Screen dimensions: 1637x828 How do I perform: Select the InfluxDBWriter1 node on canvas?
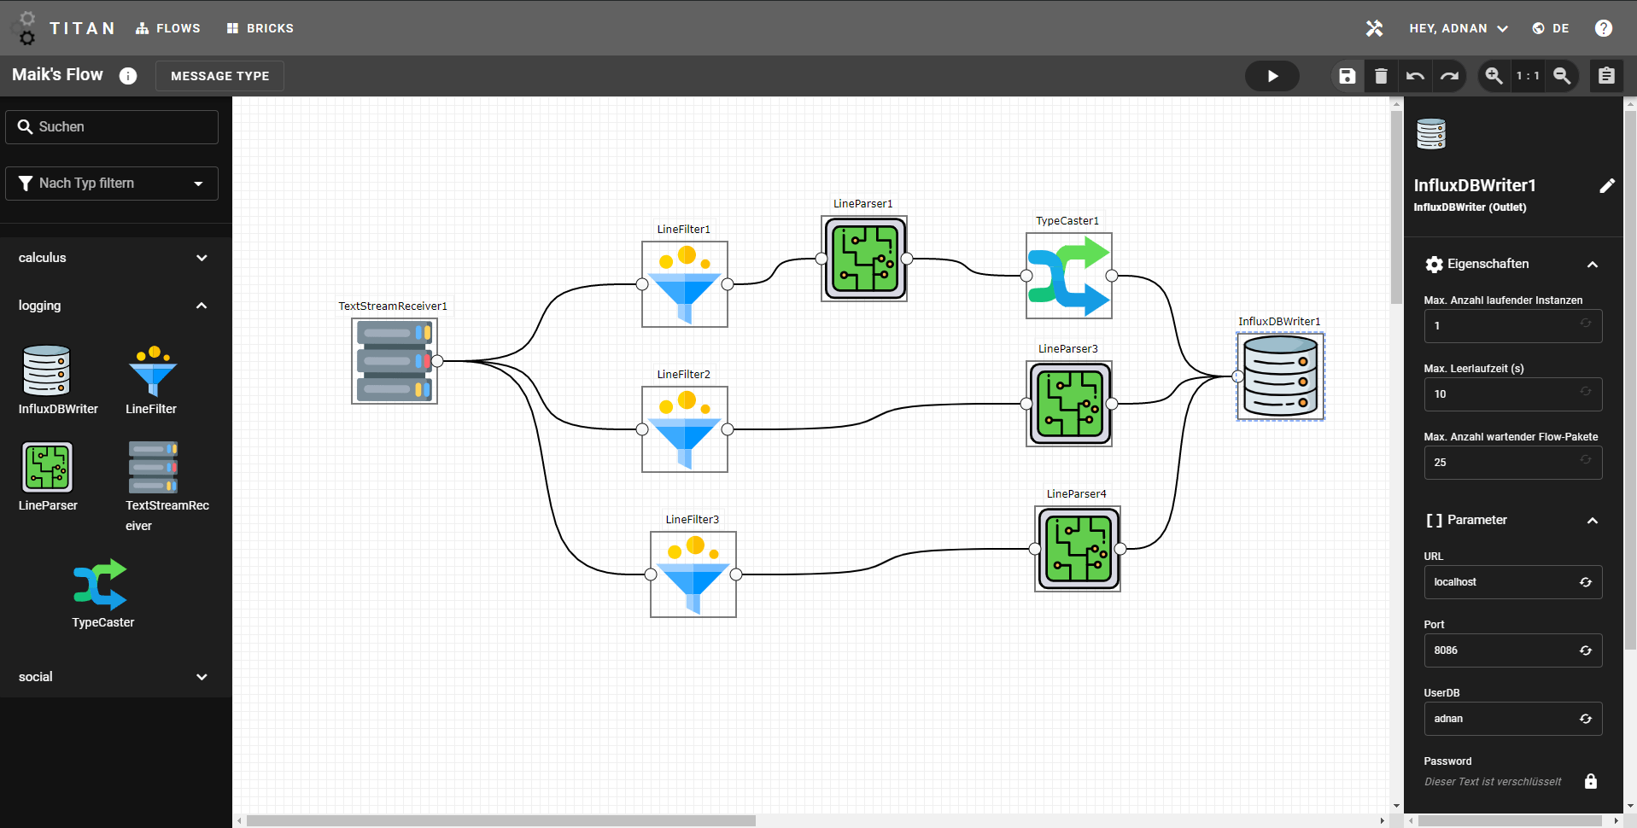pyautogui.click(x=1281, y=376)
